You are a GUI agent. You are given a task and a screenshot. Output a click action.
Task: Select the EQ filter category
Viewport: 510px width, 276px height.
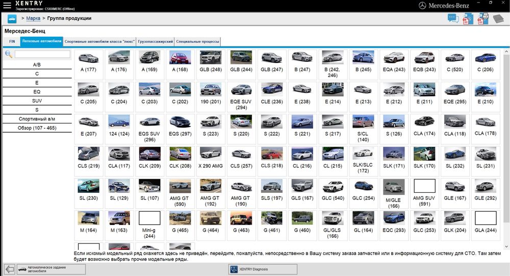click(x=37, y=92)
